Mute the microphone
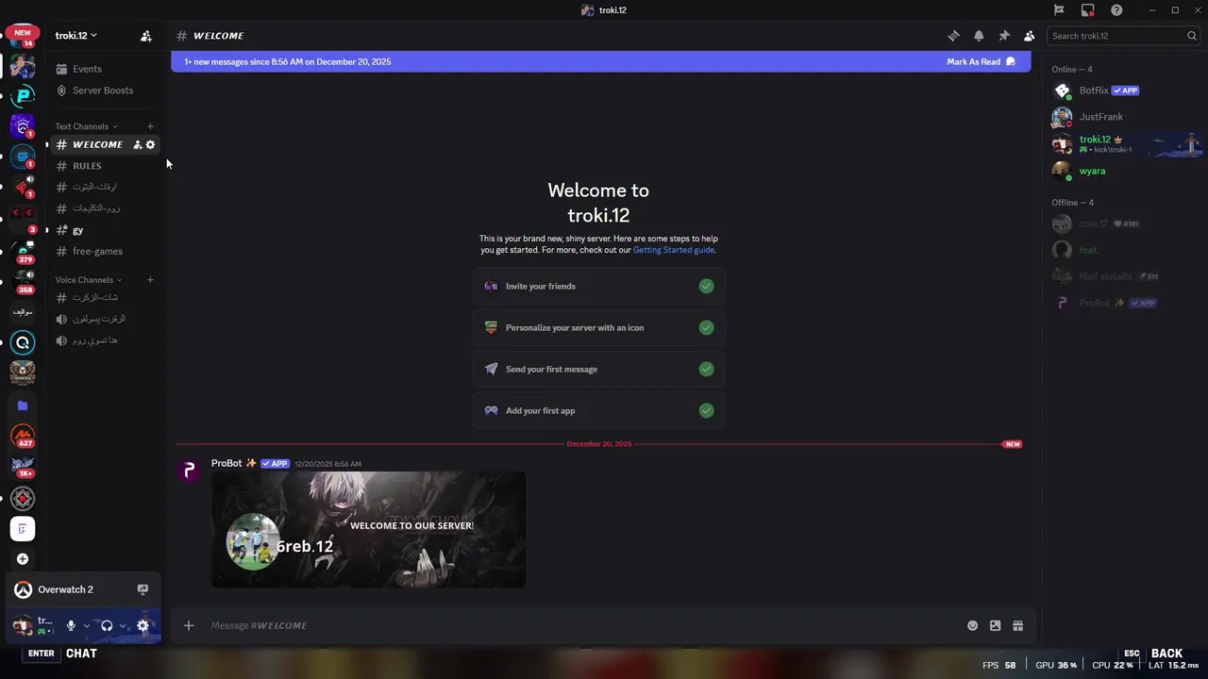 71,625
